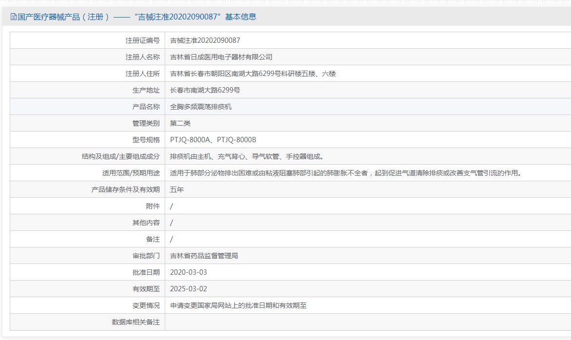
Task: Click the change status description text
Action: [x=238, y=305]
